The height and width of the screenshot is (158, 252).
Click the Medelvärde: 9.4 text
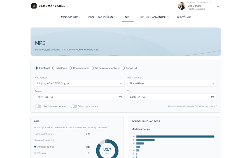point(141,129)
